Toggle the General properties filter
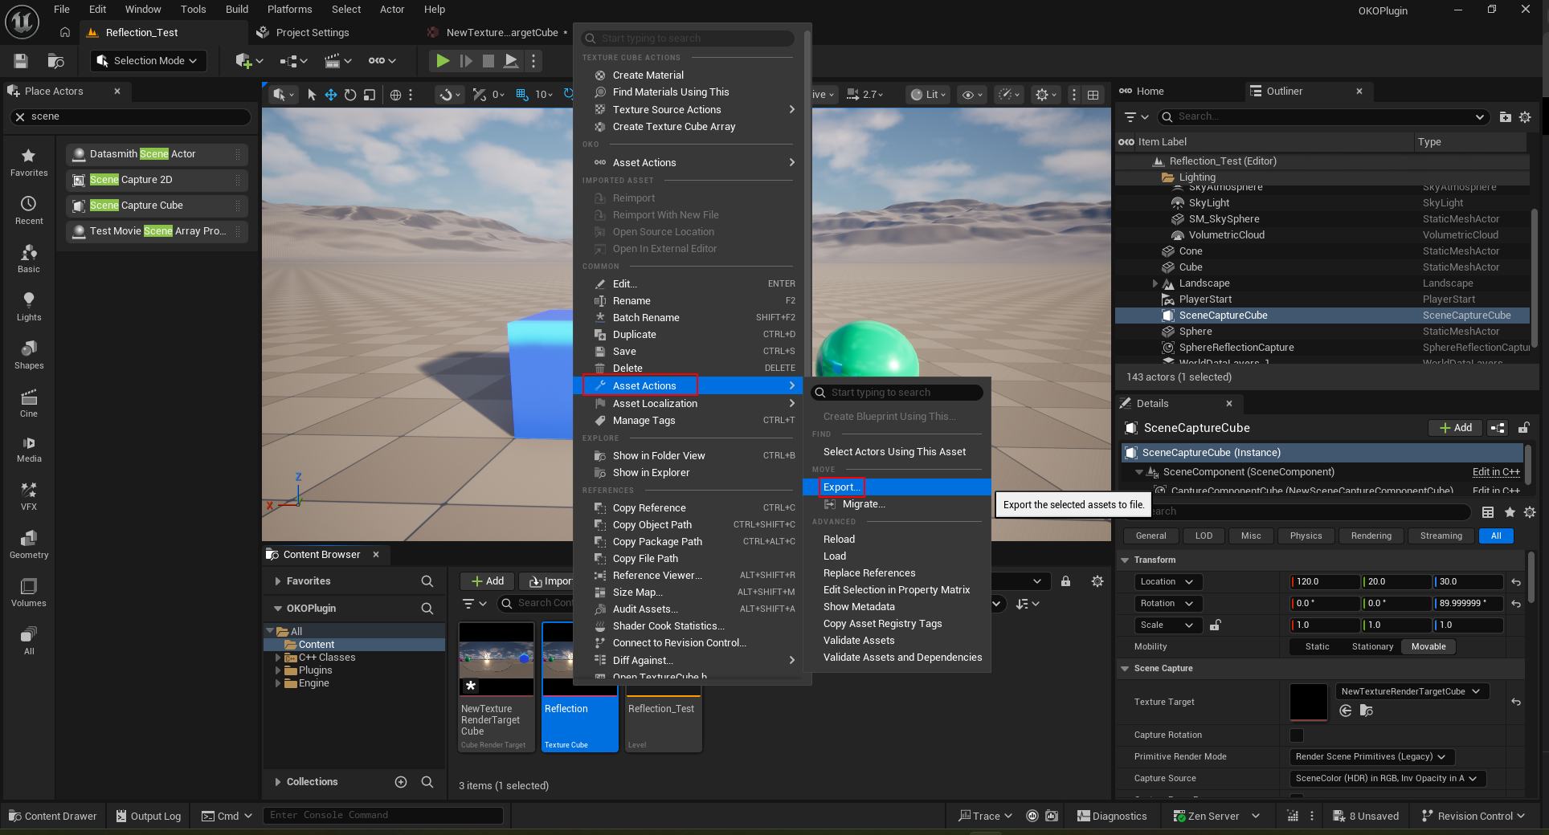 point(1151,536)
